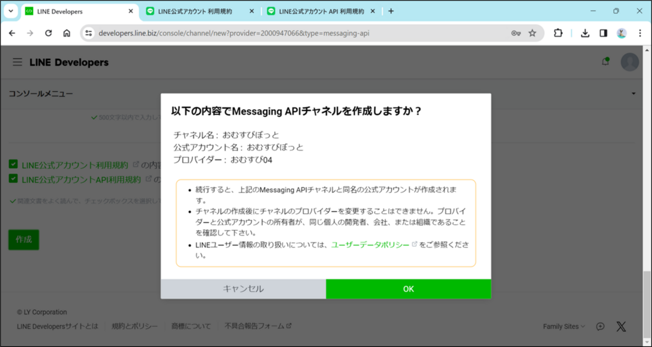Viewport: 652px width, 347px height.
Task: Click the green 作成 button
Action: 23,239
